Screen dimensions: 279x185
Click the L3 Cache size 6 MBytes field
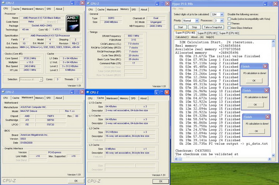(120, 149)
